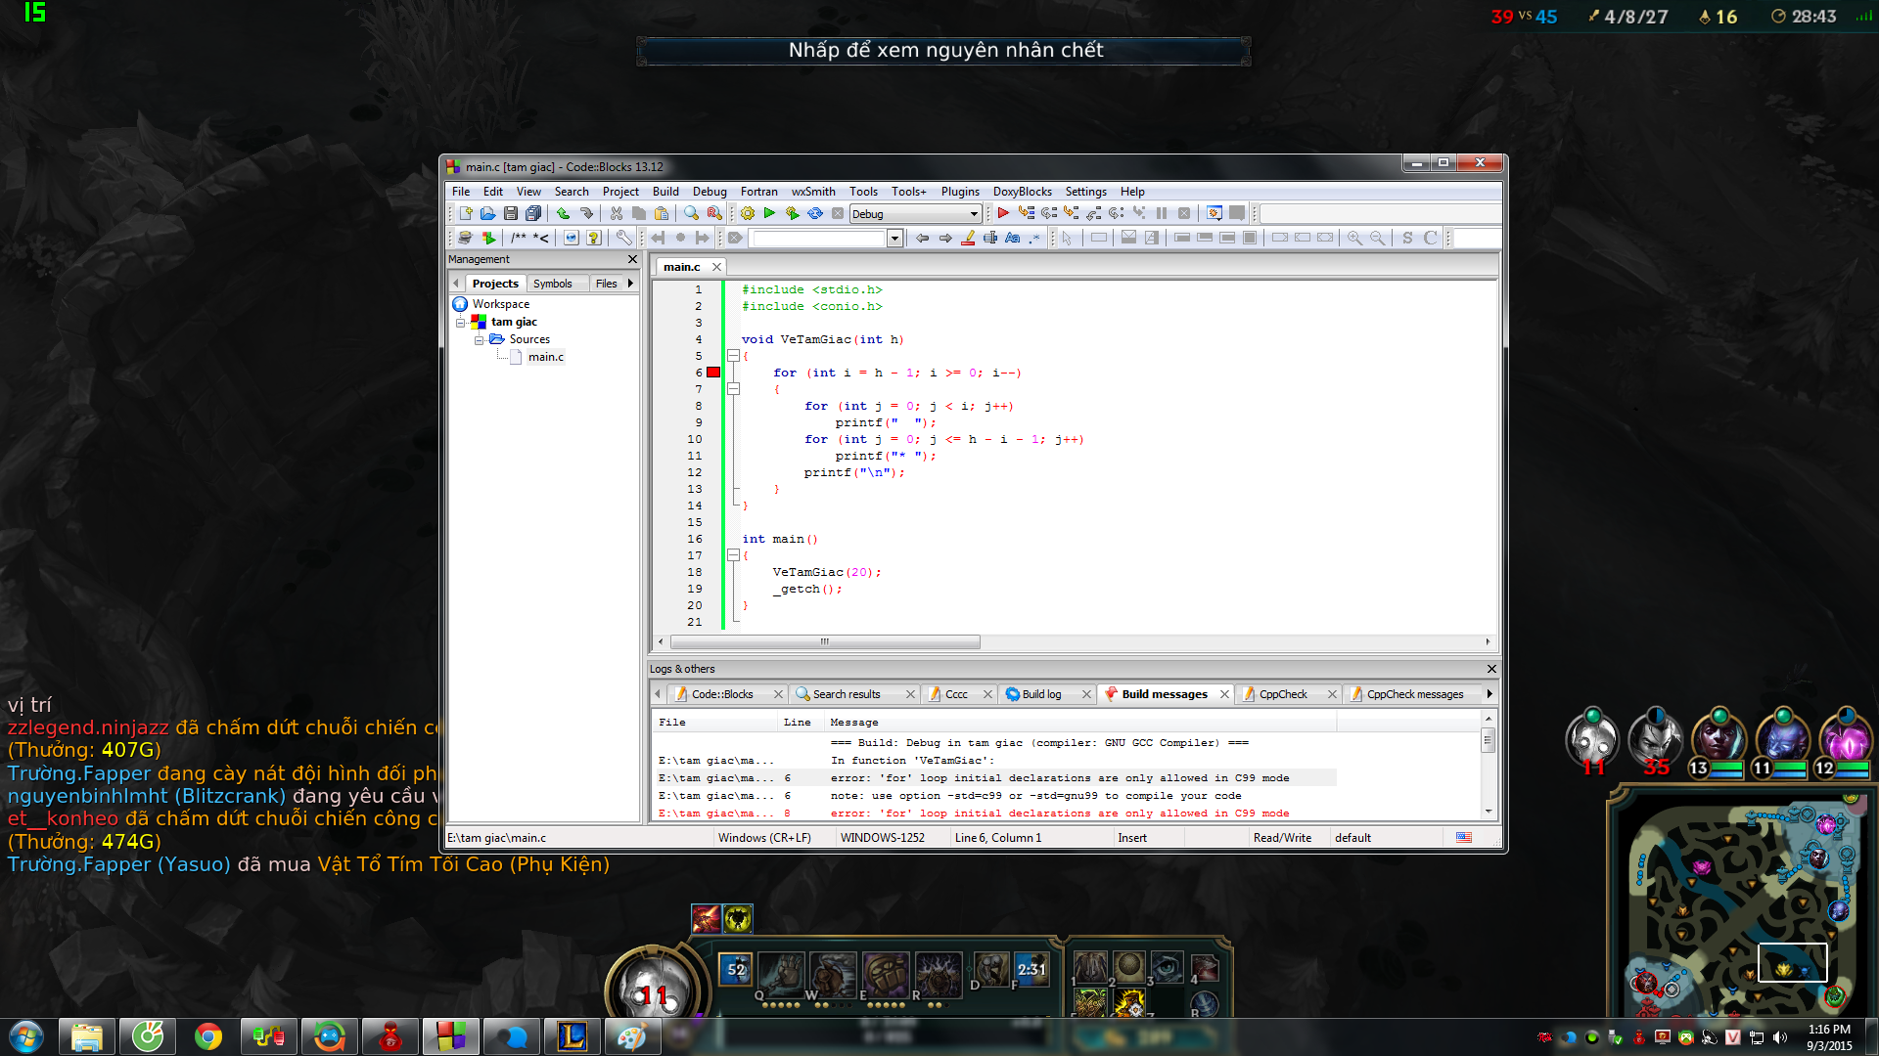The width and height of the screenshot is (1879, 1056).
Task: Open main.c in the project tree
Action: tap(545, 357)
